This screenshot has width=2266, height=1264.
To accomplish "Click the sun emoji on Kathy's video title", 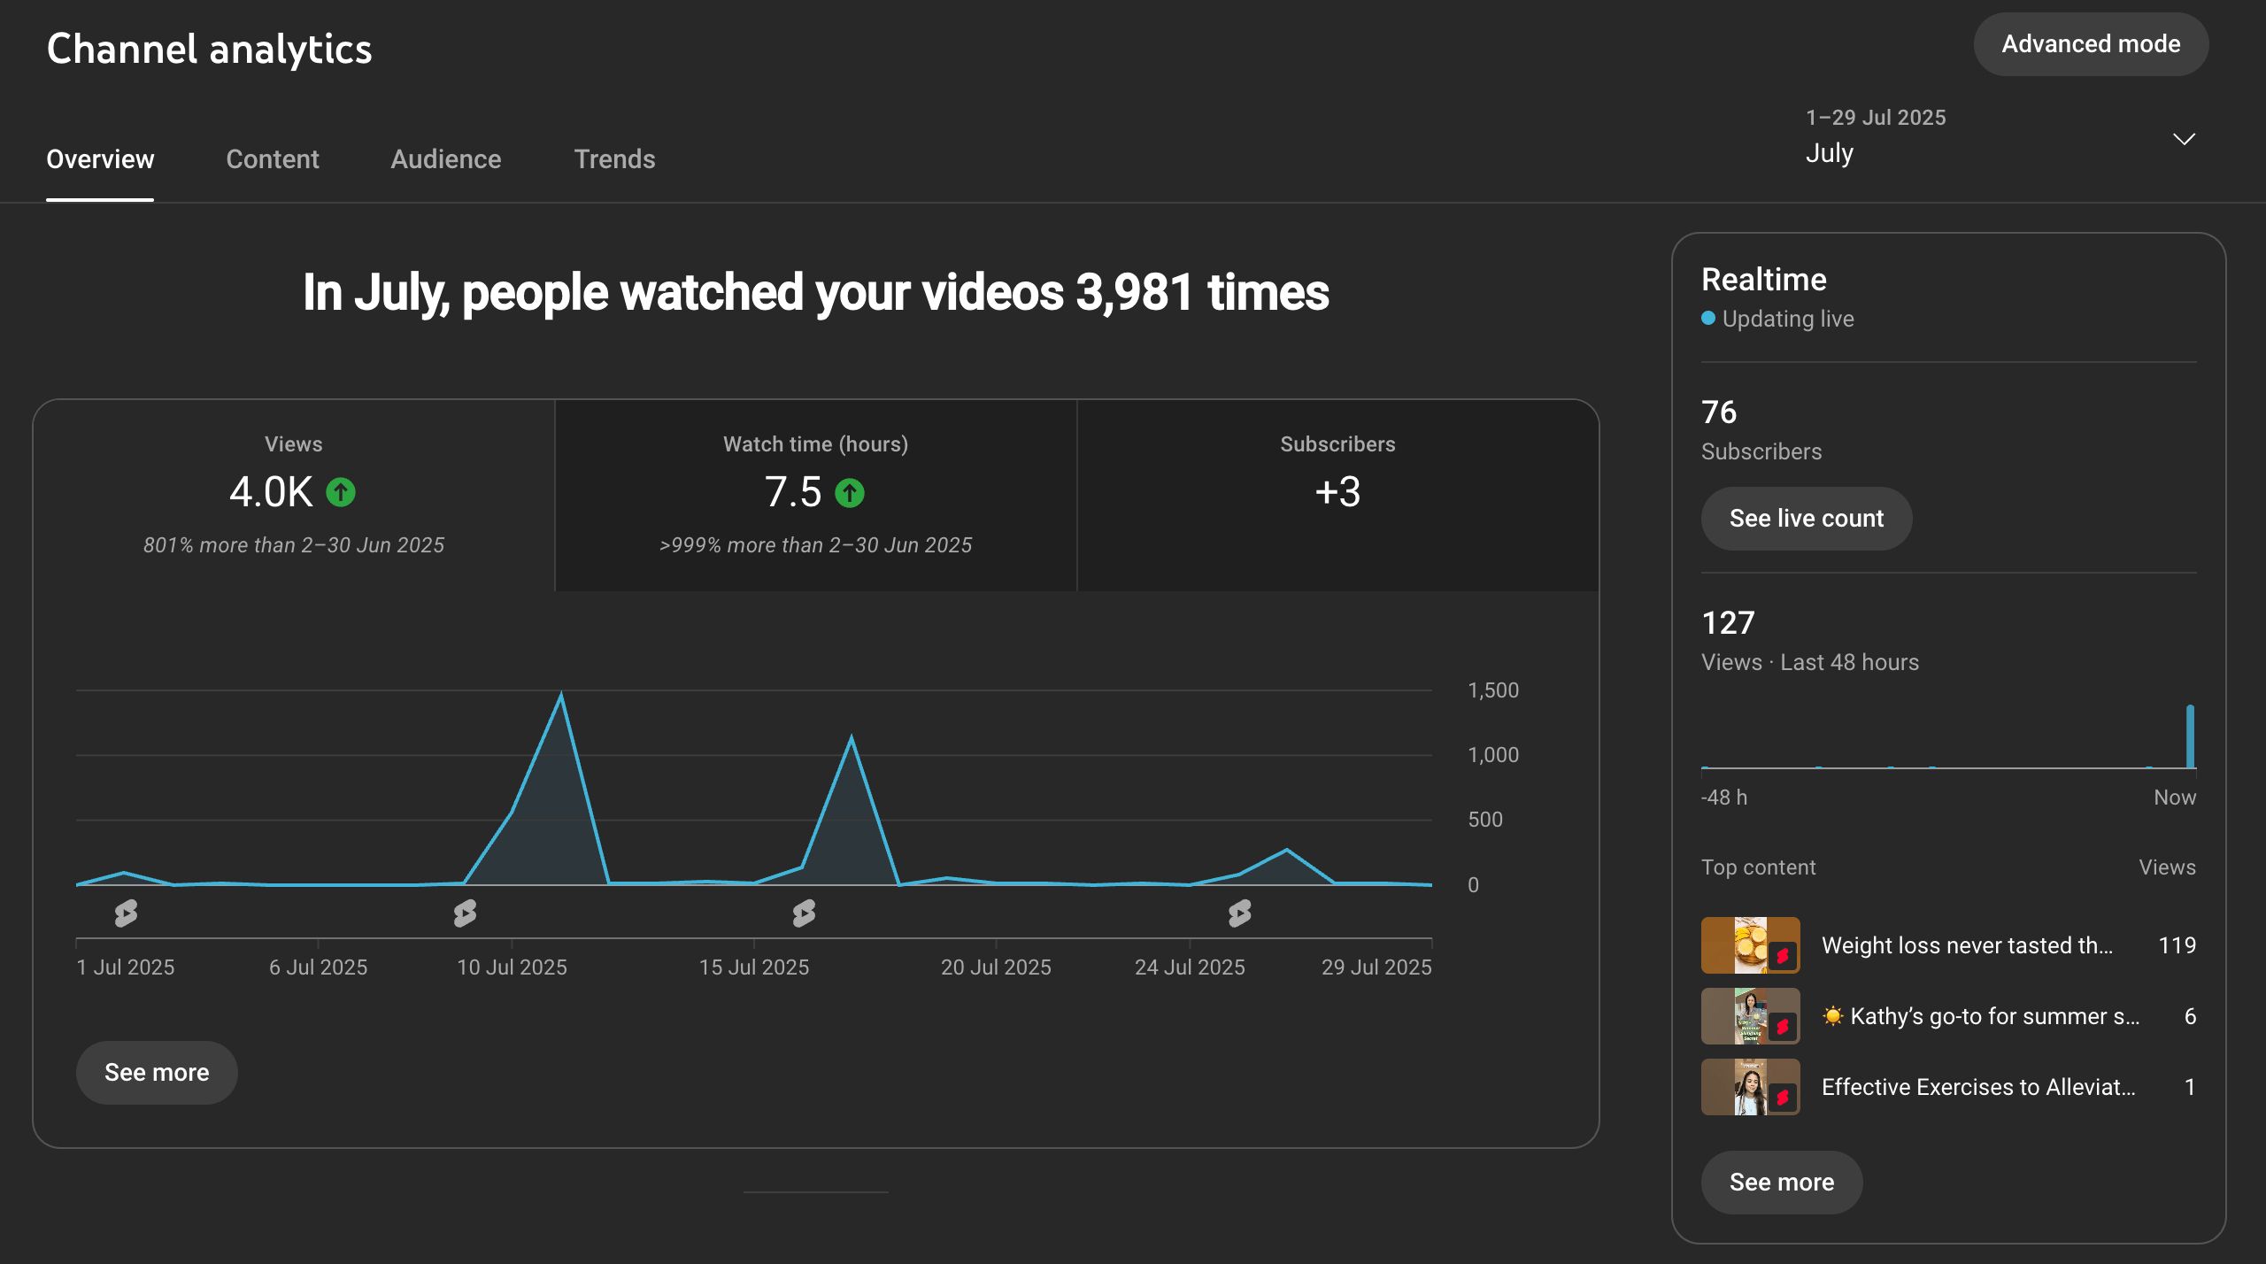I will (1833, 1016).
